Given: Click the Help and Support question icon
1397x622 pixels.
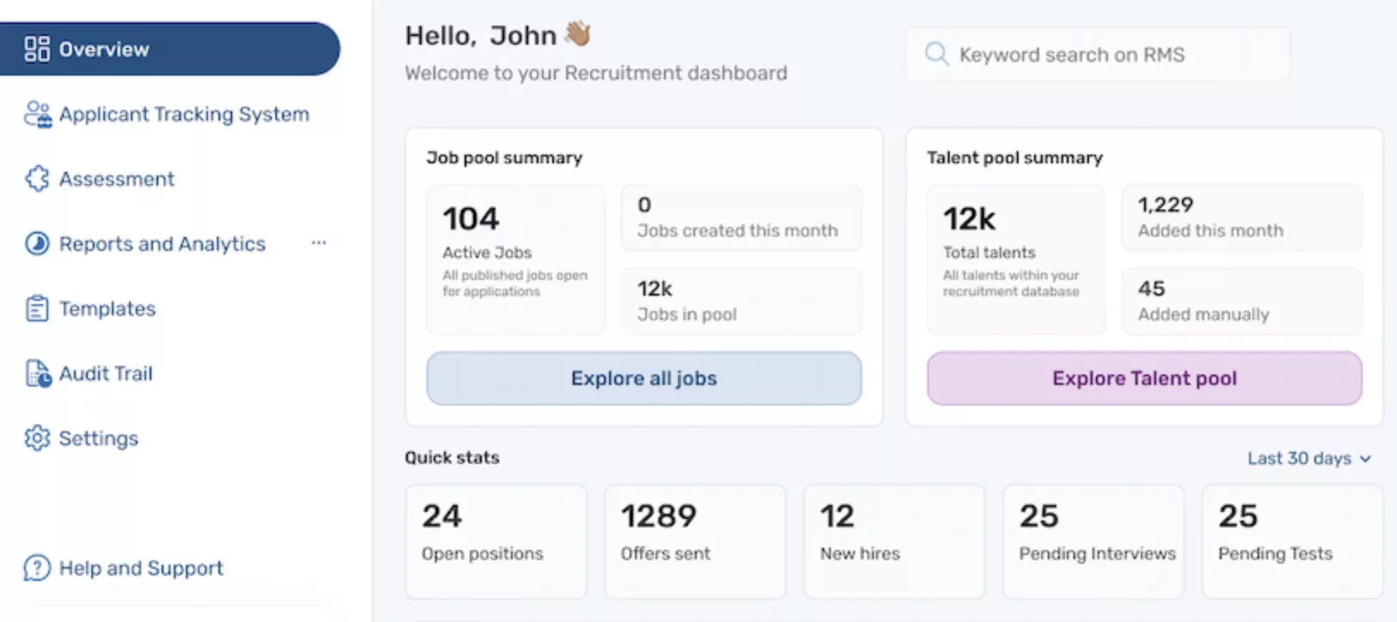Looking at the screenshot, I should (x=37, y=568).
